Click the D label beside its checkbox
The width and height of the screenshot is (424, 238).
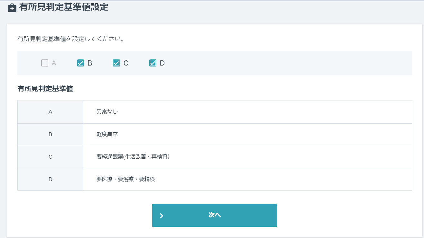(x=161, y=63)
